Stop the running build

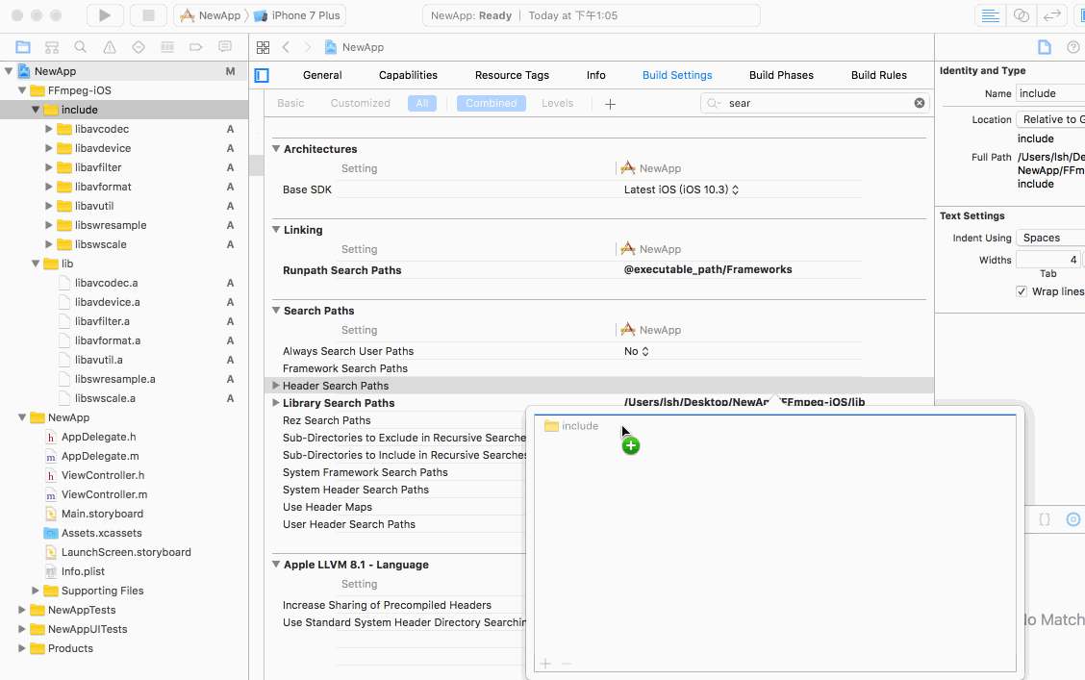[x=148, y=15]
